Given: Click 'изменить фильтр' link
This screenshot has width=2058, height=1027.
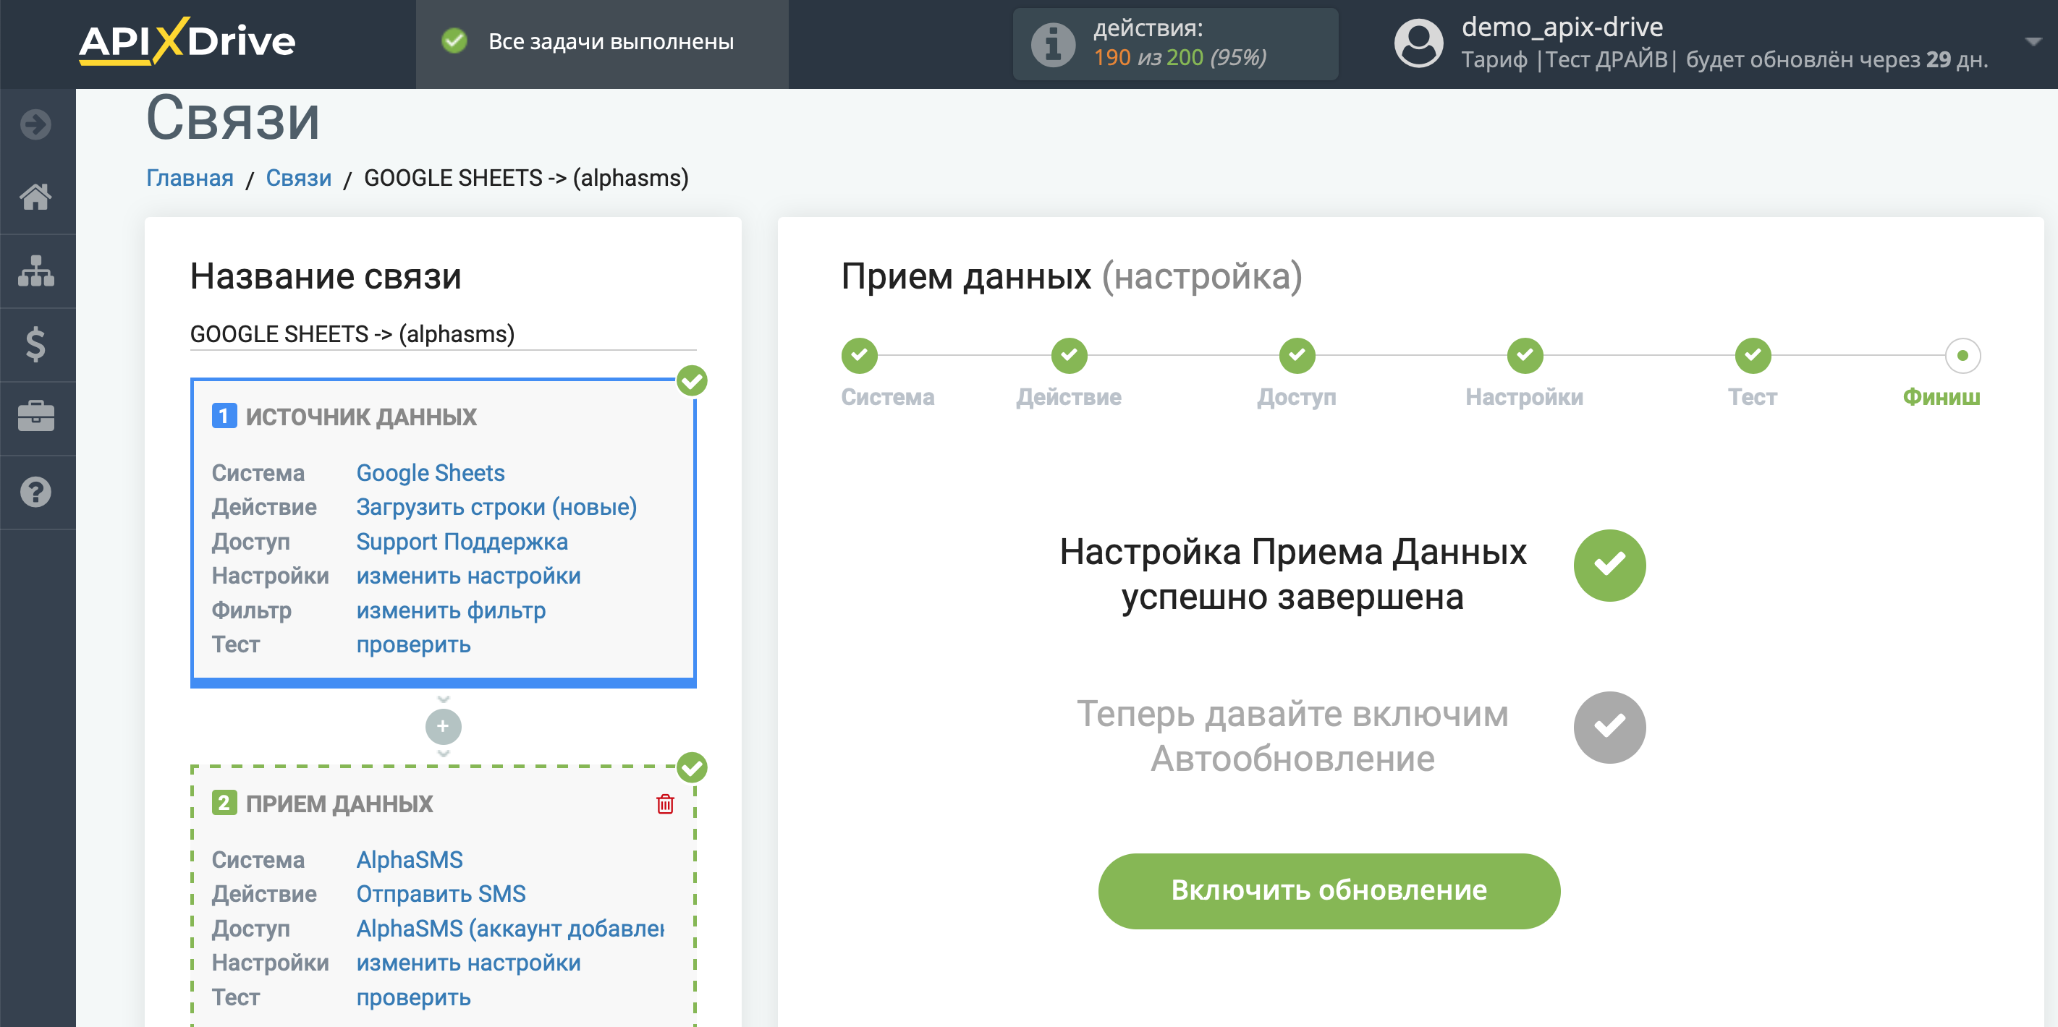Looking at the screenshot, I should tap(451, 610).
